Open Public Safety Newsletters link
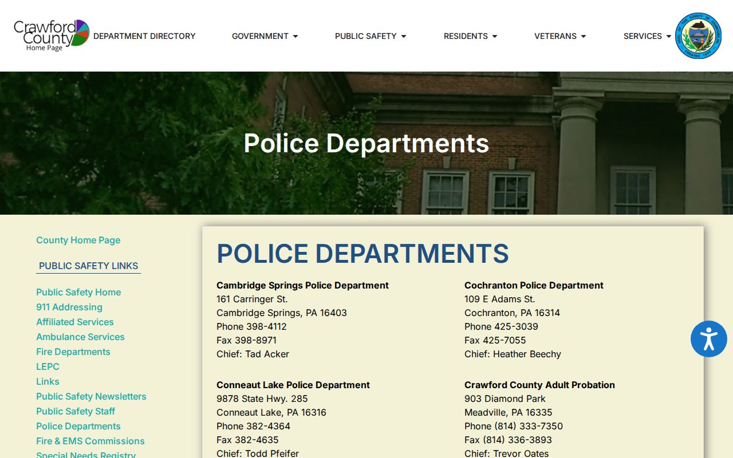Image resolution: width=733 pixels, height=458 pixels. tap(91, 396)
